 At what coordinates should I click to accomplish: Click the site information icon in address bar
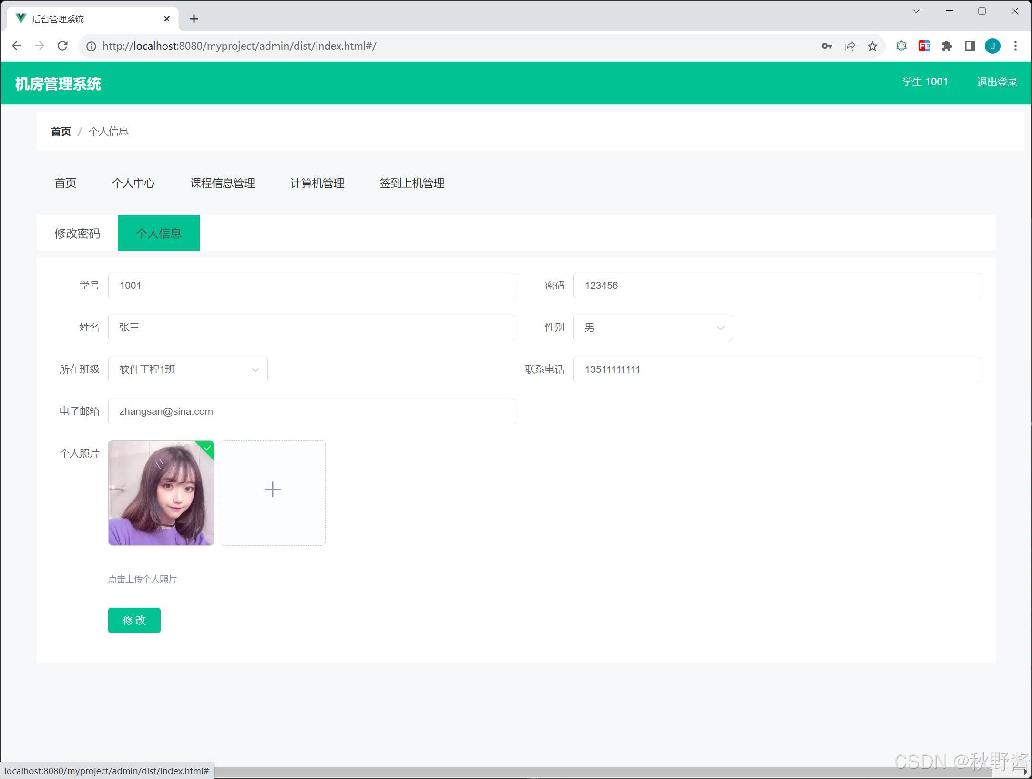pos(91,46)
